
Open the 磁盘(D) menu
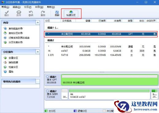[17, 7]
